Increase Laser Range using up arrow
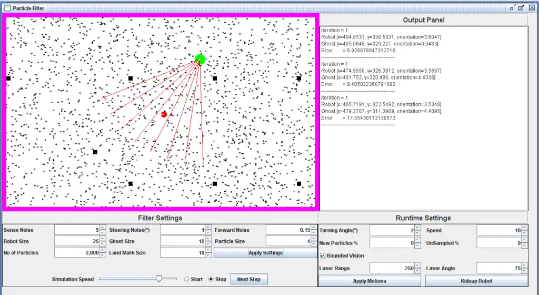The height and width of the screenshot is (295, 539). click(x=417, y=266)
